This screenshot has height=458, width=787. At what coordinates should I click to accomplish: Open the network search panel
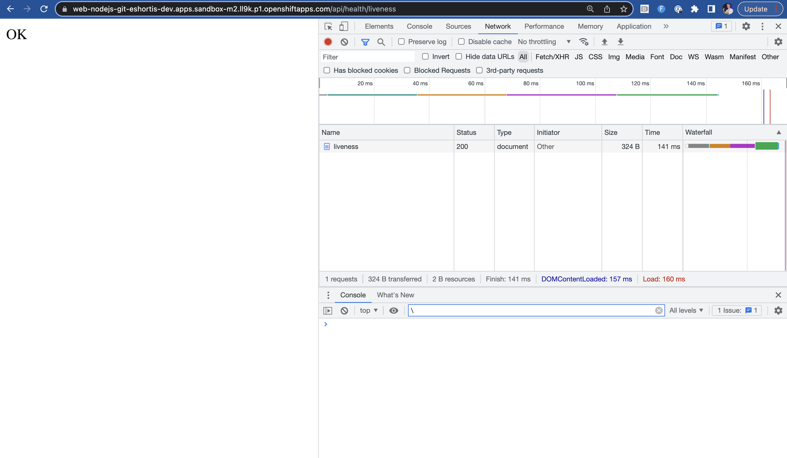pyautogui.click(x=381, y=41)
